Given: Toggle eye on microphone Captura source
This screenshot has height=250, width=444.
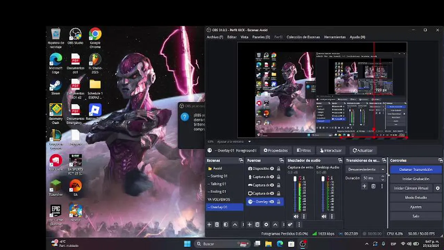Looking at the screenshot, I should [272, 177].
